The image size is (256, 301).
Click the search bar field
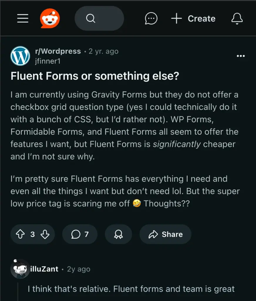click(99, 18)
